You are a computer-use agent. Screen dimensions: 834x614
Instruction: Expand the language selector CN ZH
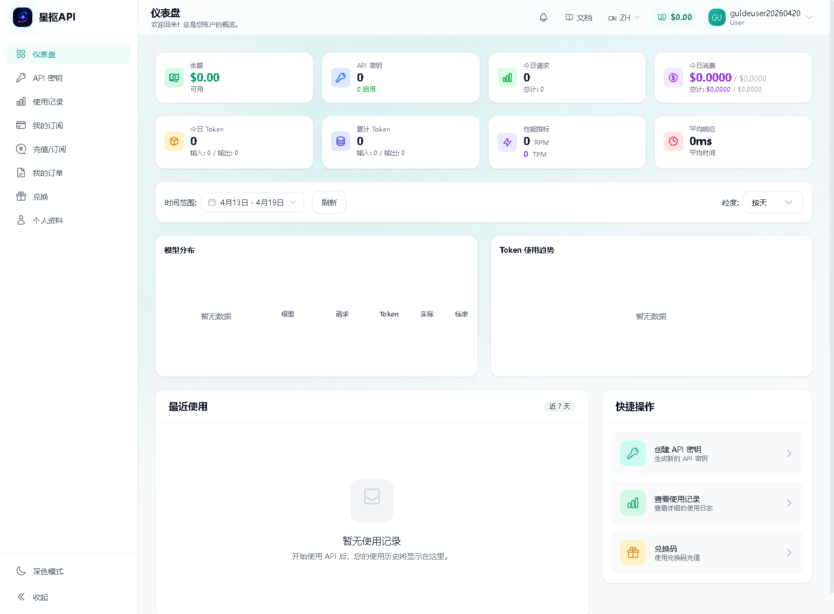click(x=623, y=17)
